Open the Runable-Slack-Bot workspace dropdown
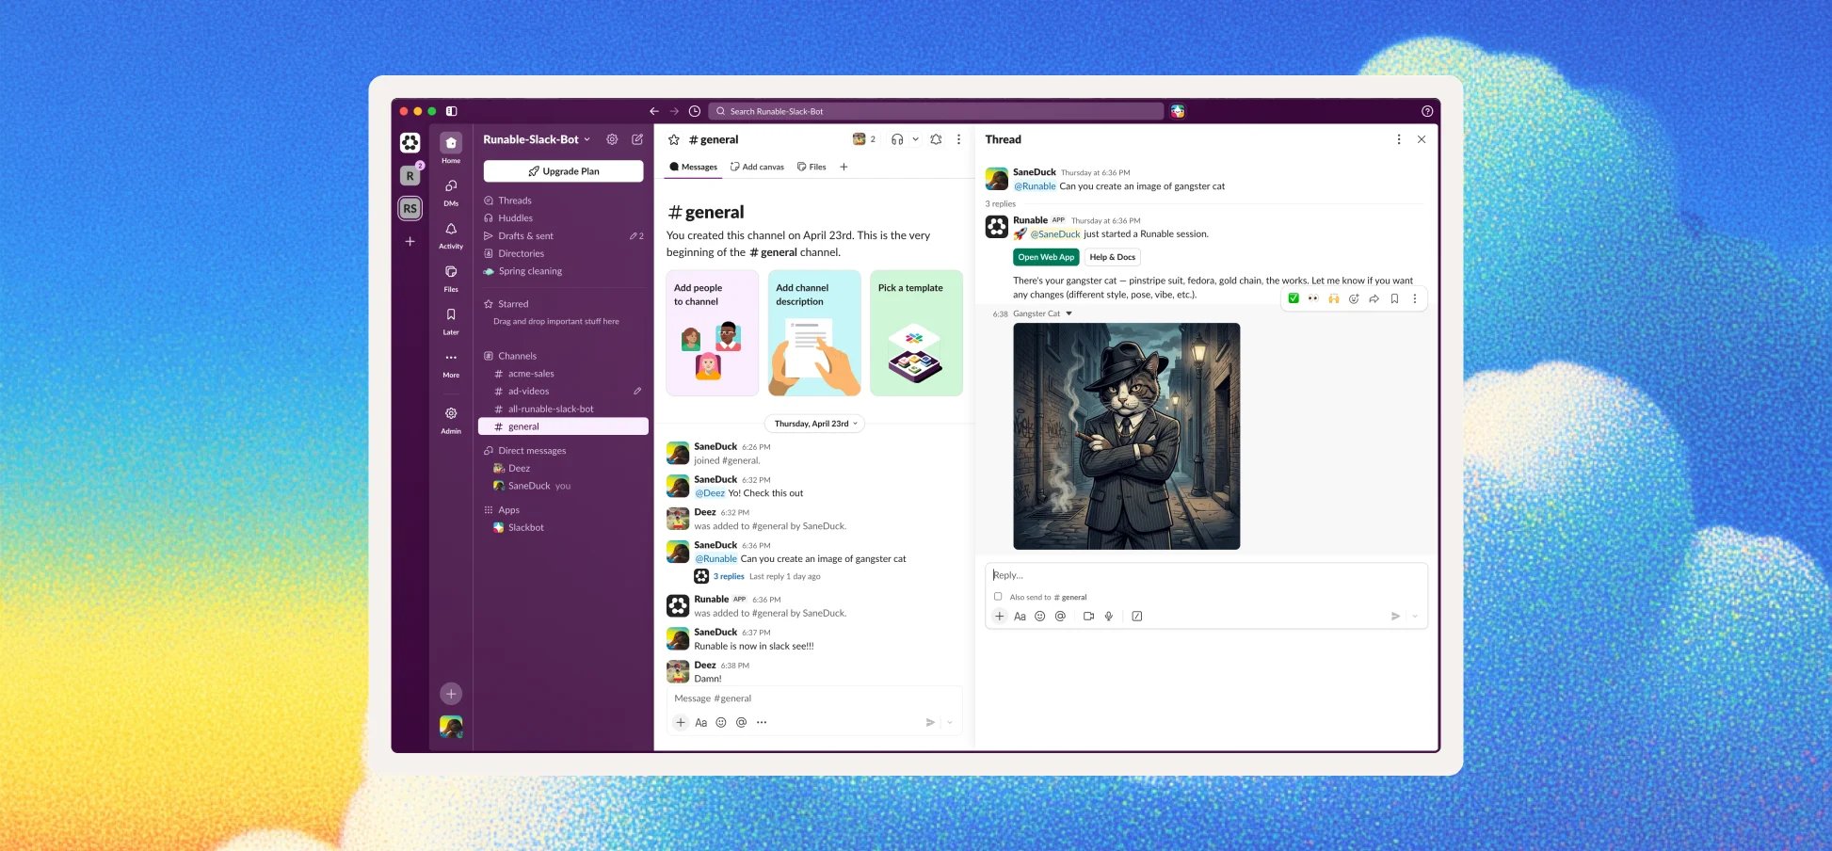1832x851 pixels. (537, 139)
